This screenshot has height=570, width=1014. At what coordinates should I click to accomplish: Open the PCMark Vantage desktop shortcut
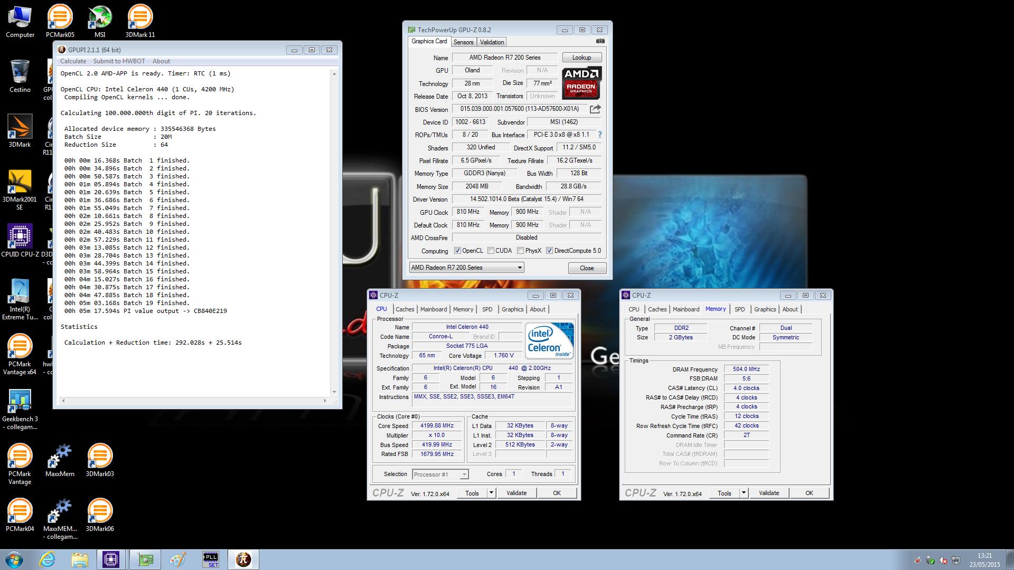click(20, 464)
